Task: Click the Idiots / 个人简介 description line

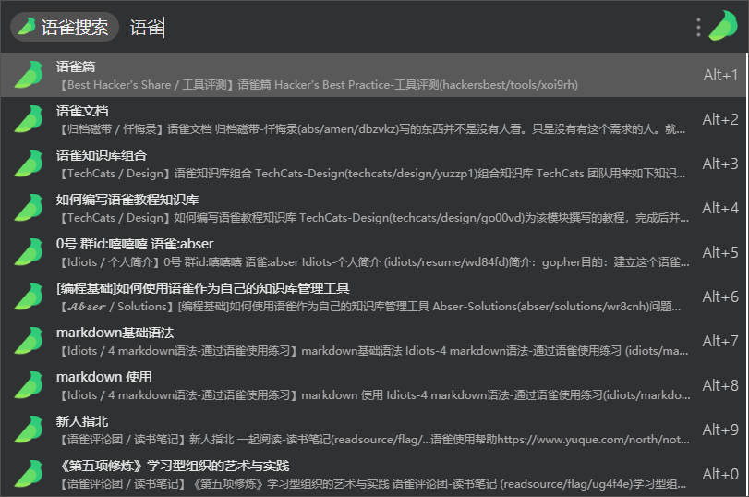Action: coord(375,262)
